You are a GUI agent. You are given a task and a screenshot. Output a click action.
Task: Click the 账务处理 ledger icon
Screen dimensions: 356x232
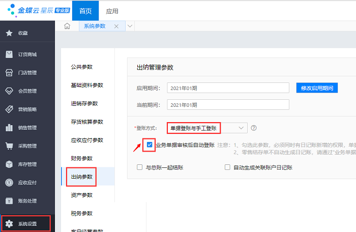click(9, 201)
